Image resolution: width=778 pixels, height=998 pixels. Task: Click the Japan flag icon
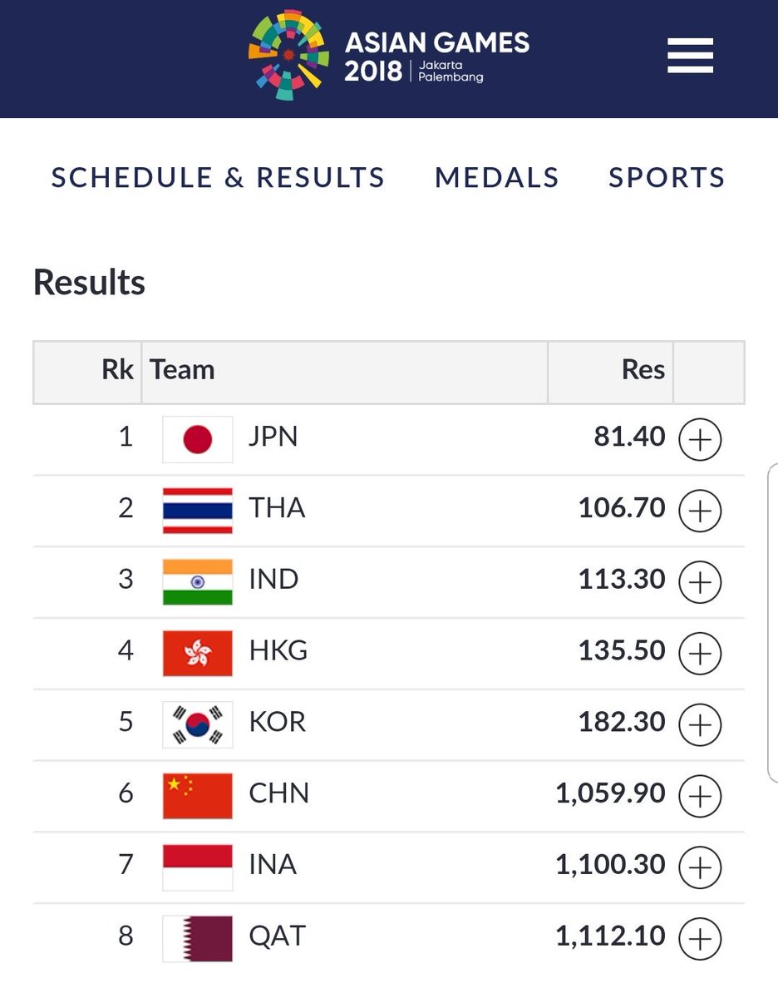pos(198,439)
